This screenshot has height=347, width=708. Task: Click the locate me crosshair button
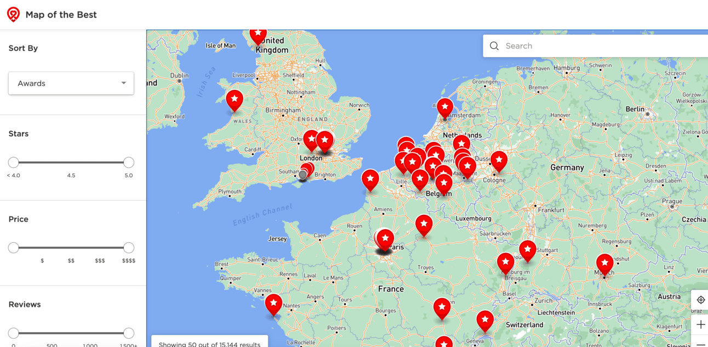[700, 300]
